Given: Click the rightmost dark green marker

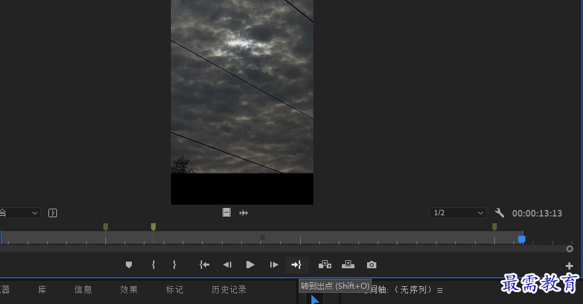Looking at the screenshot, I should click(x=494, y=227).
